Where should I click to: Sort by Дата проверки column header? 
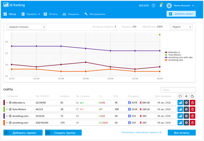point(163,96)
